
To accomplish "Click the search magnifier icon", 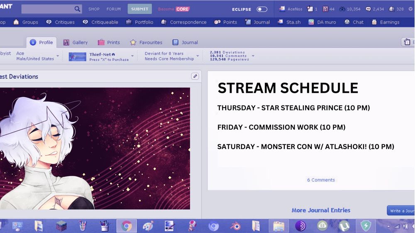I will (77, 9).
